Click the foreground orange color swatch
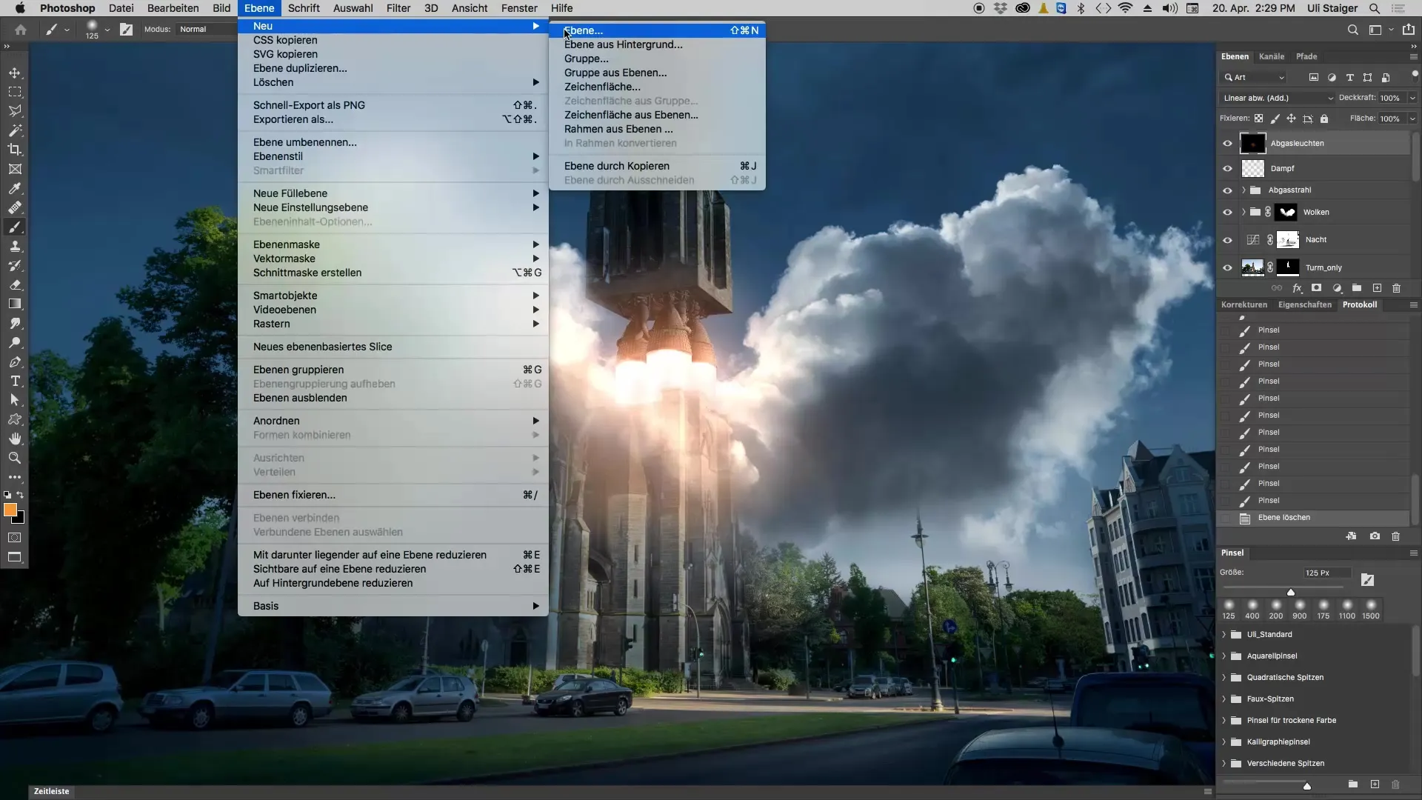Image resolution: width=1422 pixels, height=800 pixels. [x=10, y=510]
